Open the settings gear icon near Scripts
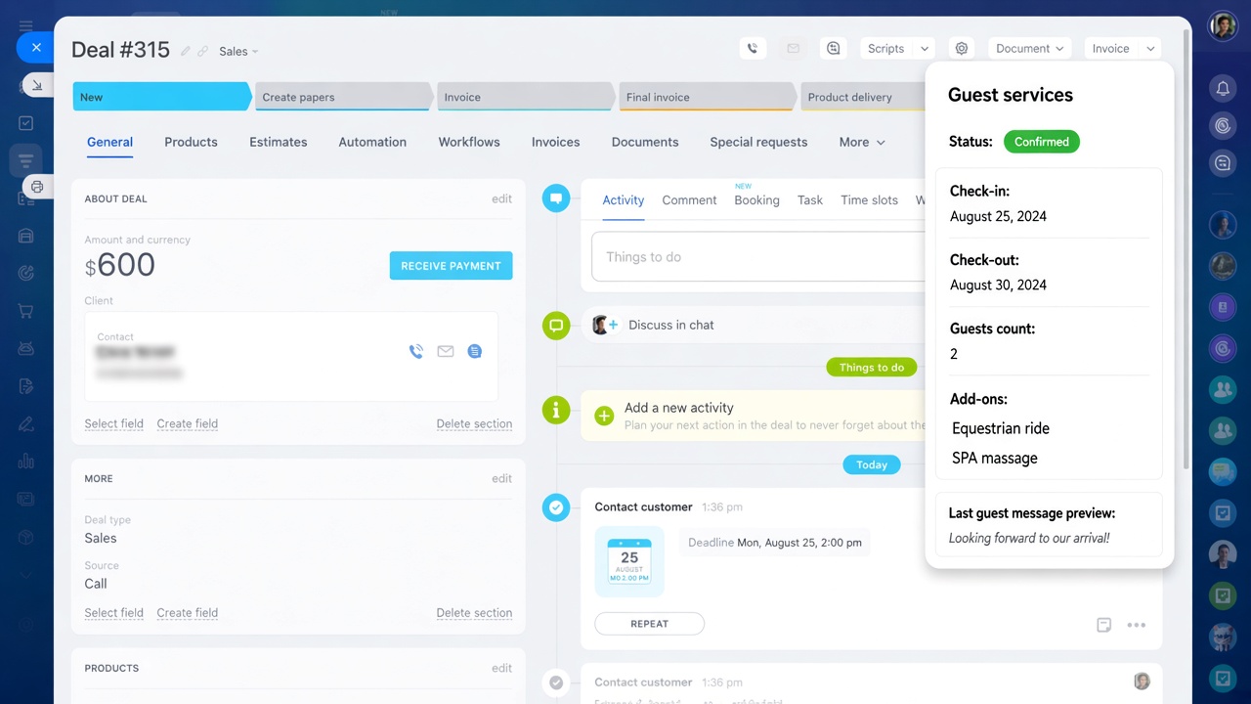This screenshot has width=1251, height=704. tap(962, 48)
